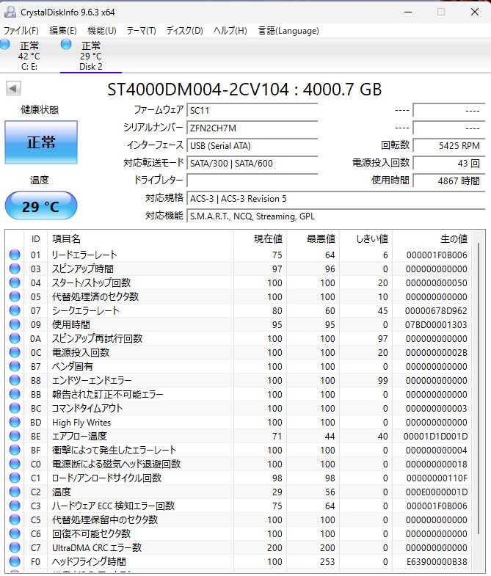Open the 言語(Language) menu
491x576 pixels.
click(x=288, y=31)
